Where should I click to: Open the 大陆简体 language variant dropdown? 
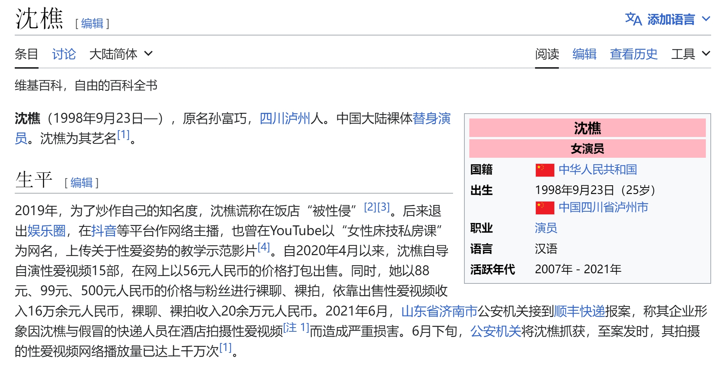(121, 54)
